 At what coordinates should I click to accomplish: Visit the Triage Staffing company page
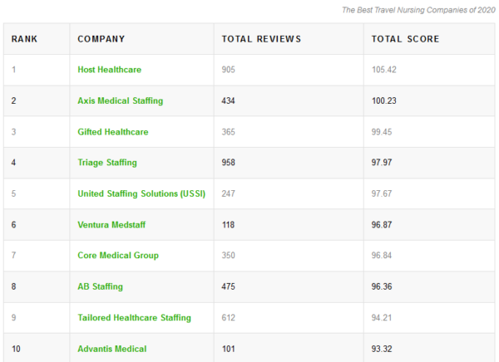[x=107, y=163]
